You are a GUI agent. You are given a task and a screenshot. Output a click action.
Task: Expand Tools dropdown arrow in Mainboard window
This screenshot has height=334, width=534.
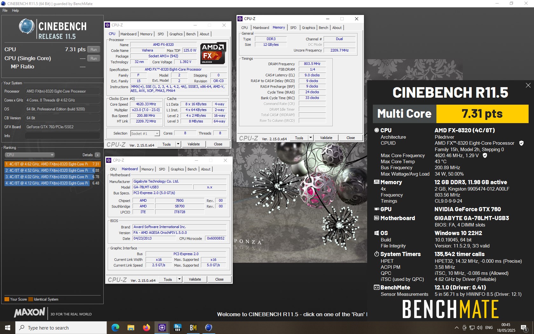pyautogui.click(x=179, y=279)
